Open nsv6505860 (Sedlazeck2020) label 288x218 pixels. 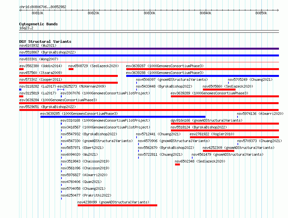[228, 86]
